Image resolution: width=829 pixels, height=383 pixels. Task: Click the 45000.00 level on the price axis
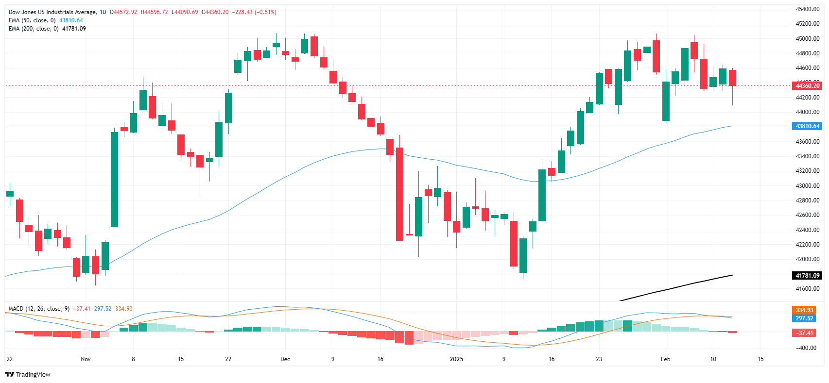click(807, 39)
